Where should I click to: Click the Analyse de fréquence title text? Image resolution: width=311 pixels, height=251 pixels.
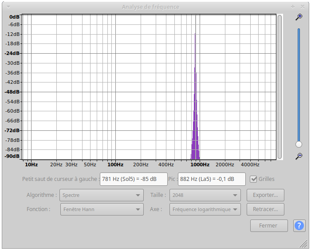[150, 7]
